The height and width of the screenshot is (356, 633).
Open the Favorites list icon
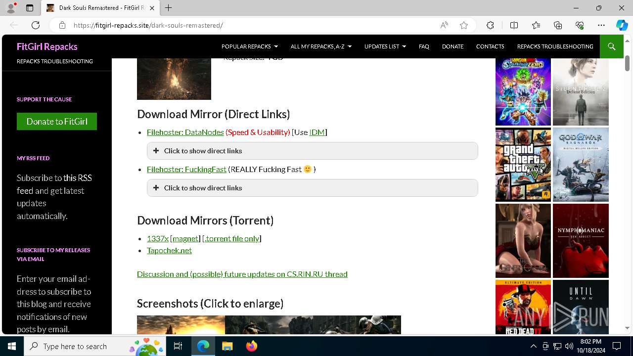pos(536,25)
